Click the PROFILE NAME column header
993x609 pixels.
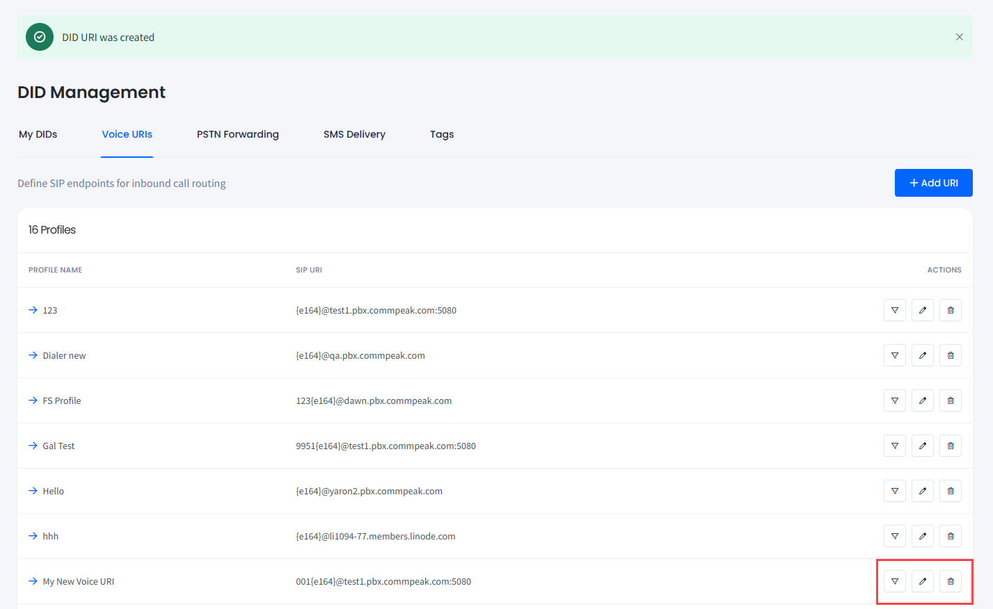(56, 270)
